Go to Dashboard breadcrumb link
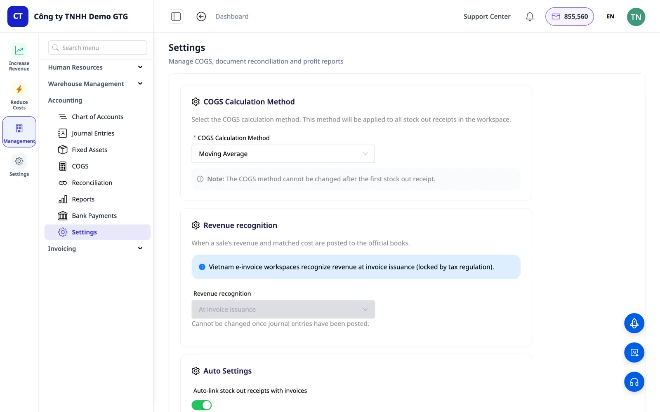This screenshot has height=412, width=660. (232, 16)
